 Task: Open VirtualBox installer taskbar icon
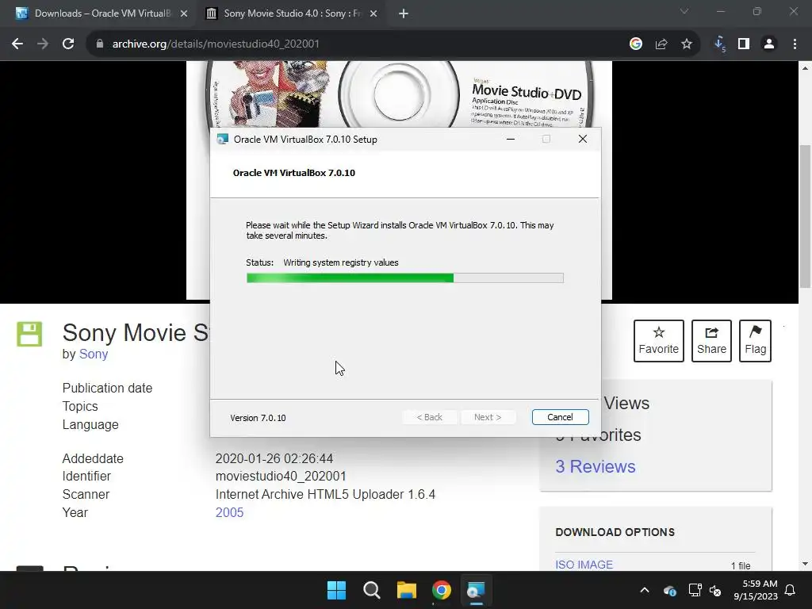pyautogui.click(x=476, y=590)
